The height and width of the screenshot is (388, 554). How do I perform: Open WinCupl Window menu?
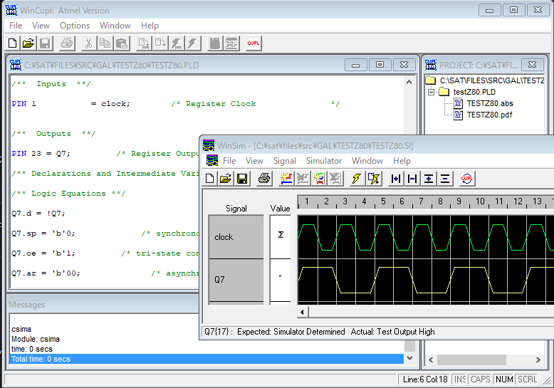coord(115,26)
